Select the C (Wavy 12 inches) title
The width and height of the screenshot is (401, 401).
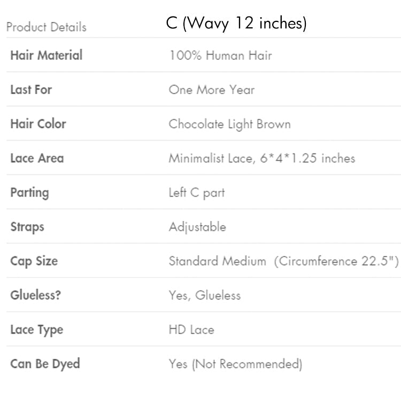coord(236,24)
